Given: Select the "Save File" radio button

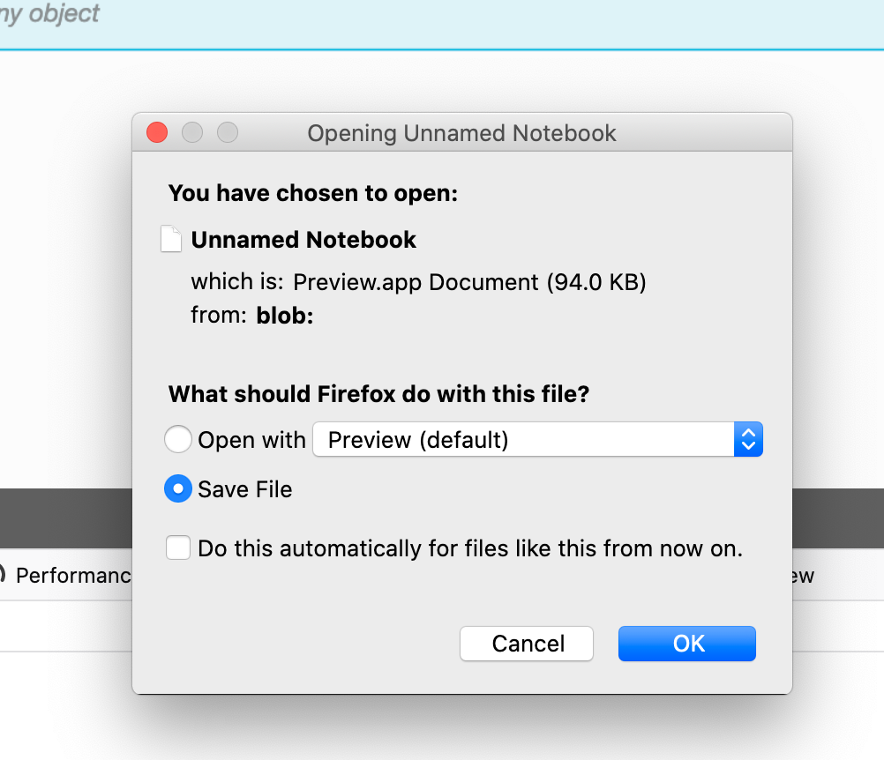Looking at the screenshot, I should (177, 489).
